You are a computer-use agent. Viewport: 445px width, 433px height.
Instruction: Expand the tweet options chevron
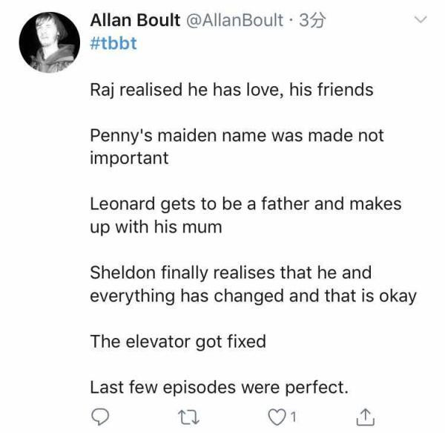click(421, 19)
